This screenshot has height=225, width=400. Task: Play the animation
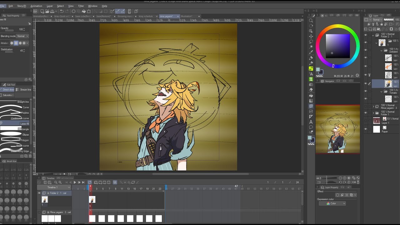click(75, 182)
